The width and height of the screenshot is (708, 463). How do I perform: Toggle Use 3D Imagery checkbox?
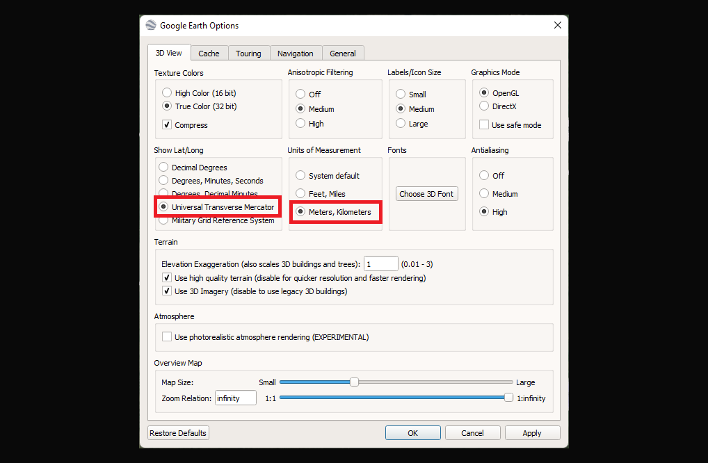coord(167,291)
